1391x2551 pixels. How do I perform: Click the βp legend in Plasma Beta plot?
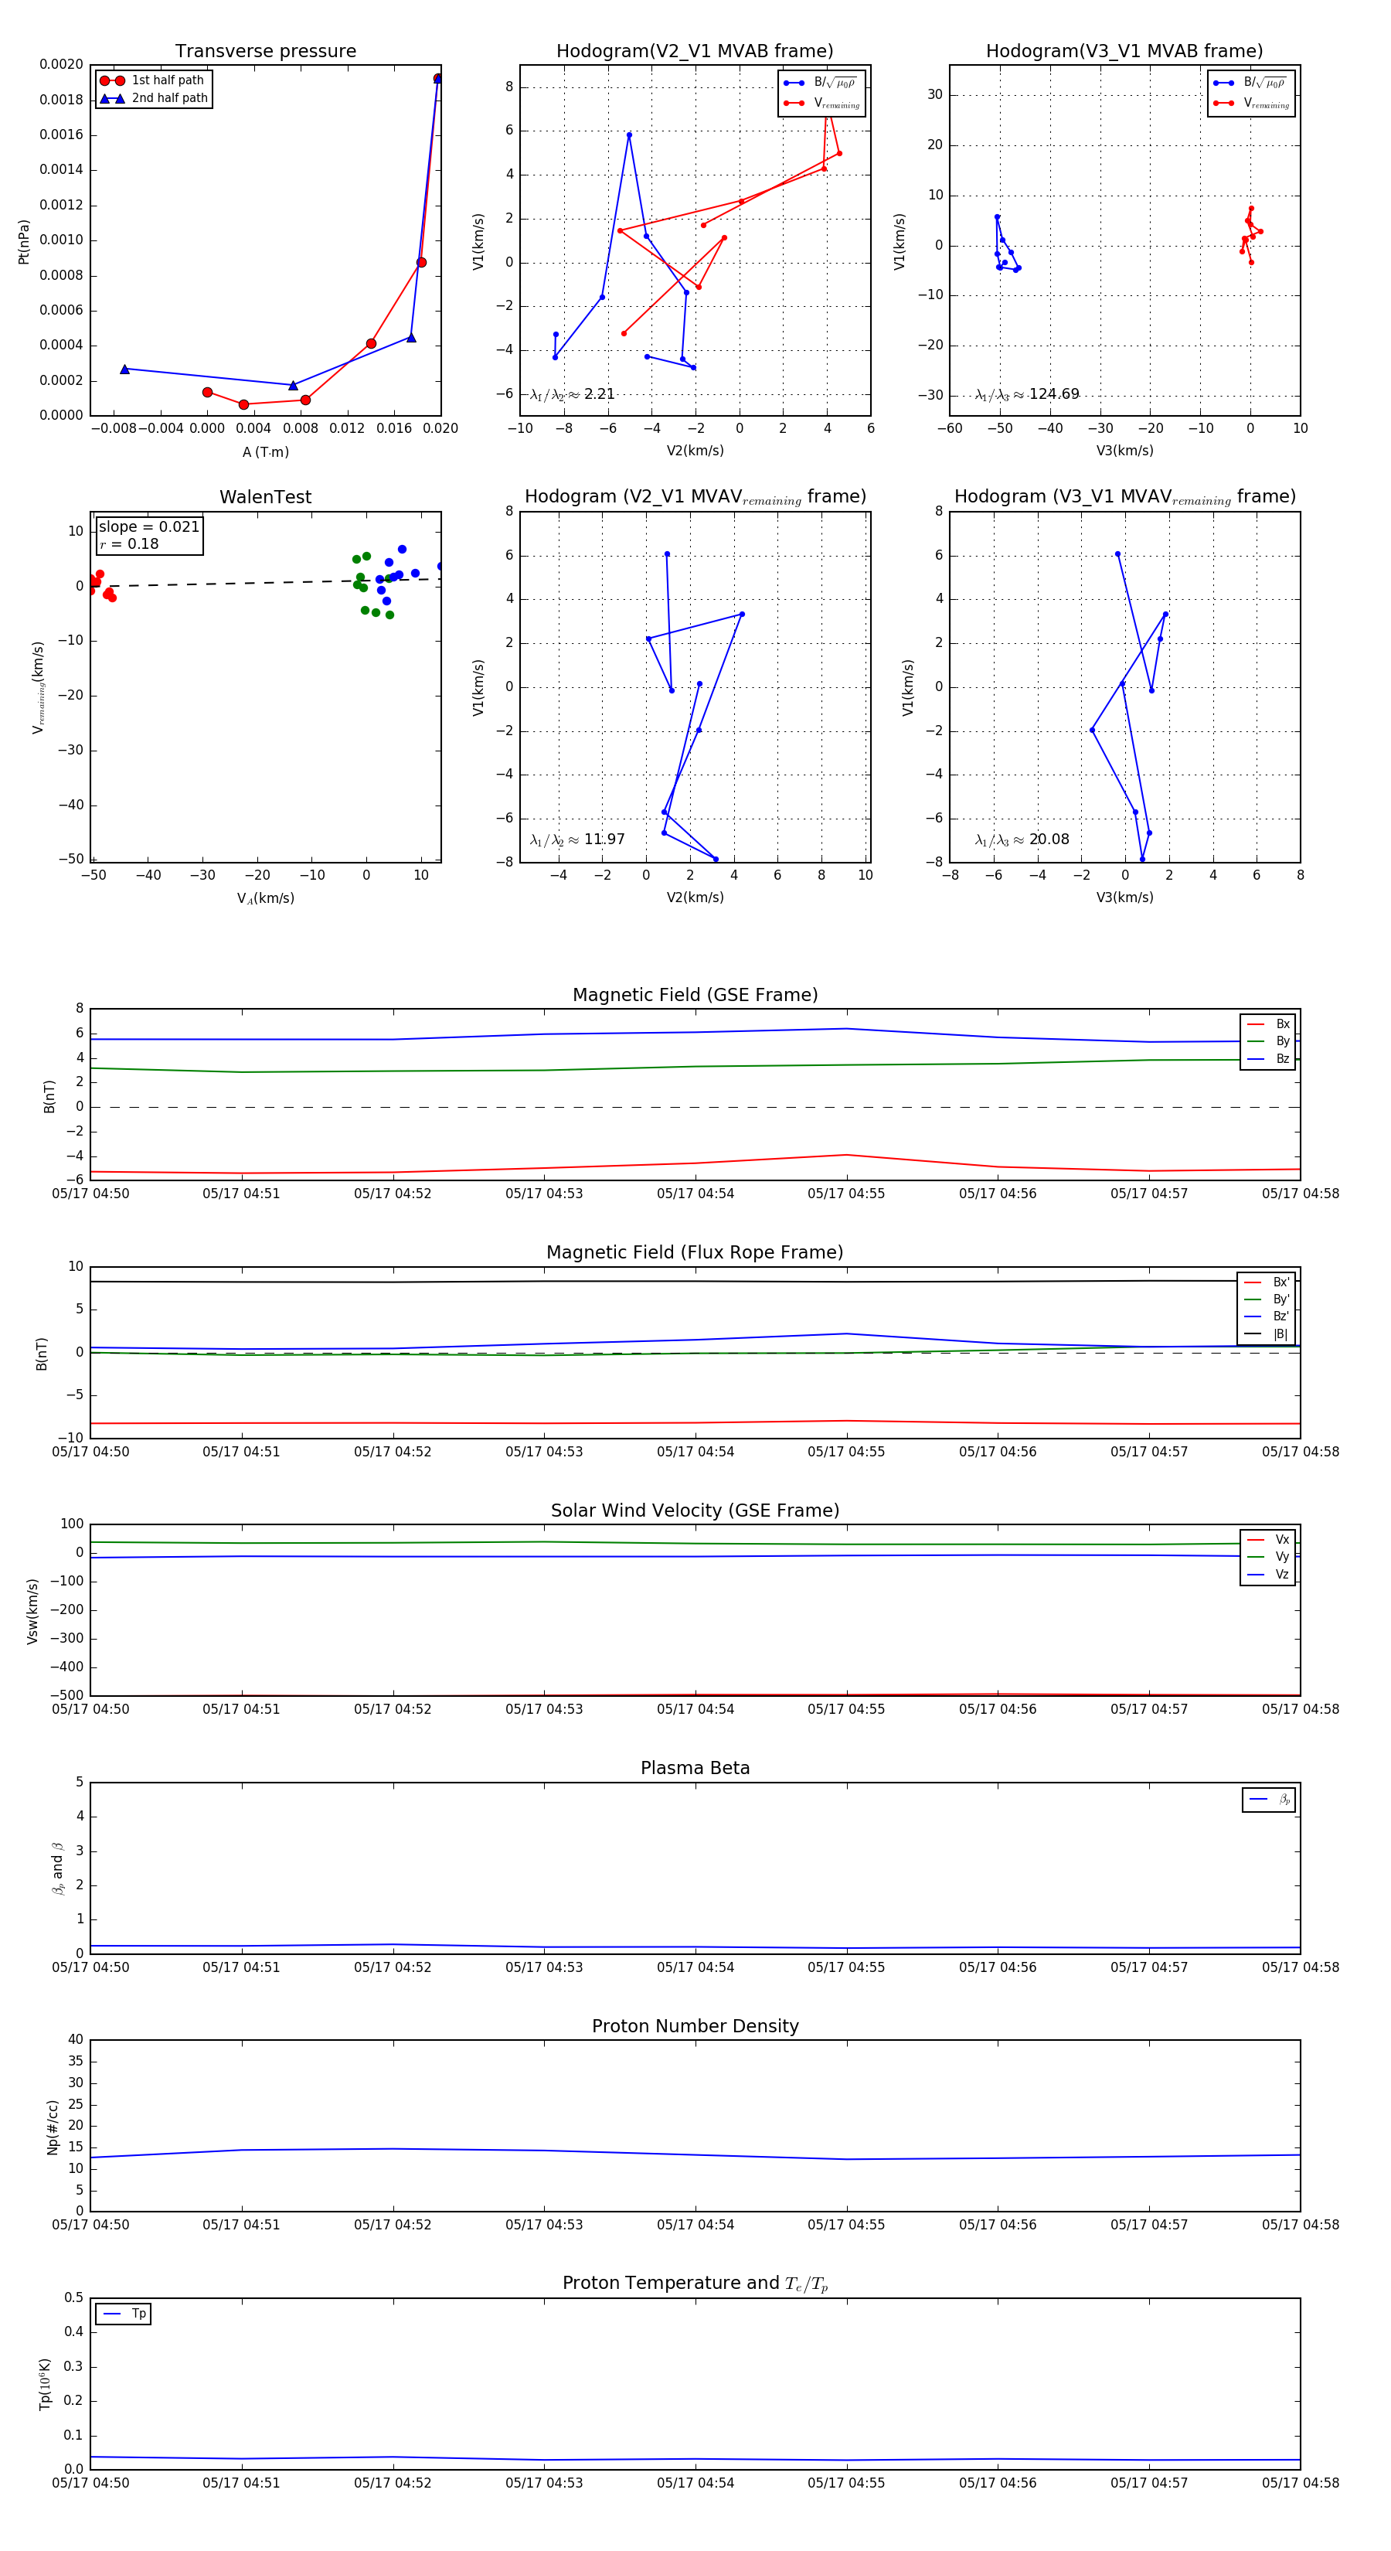[1269, 1800]
